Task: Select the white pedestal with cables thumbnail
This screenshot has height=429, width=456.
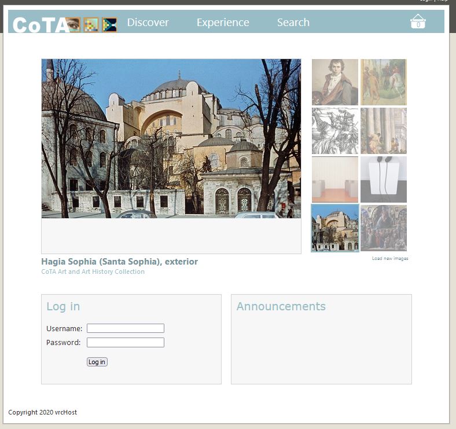Action: point(384,179)
